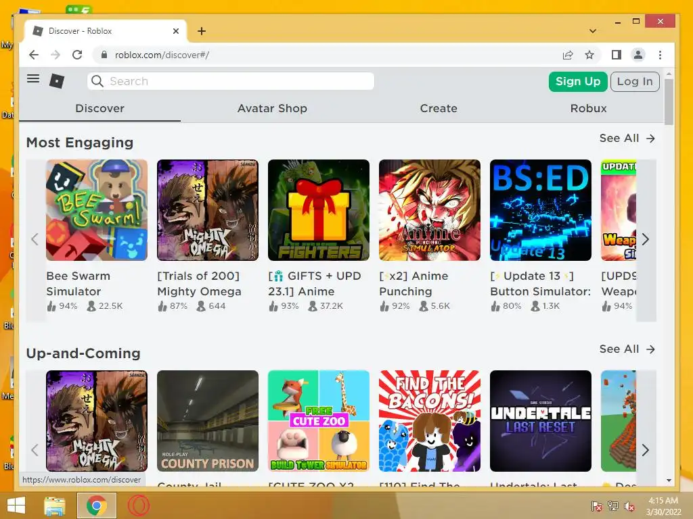Click the search magnifier icon
Screen dimensions: 693x519
point(97,81)
